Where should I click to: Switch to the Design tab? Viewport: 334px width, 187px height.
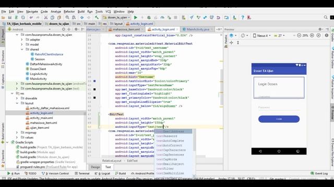95,167
